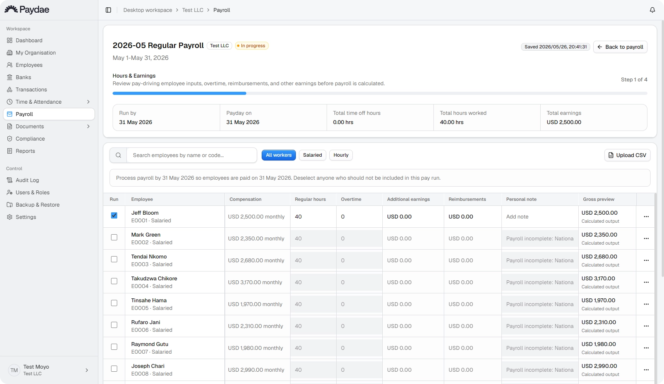The image size is (664, 384).
Task: Click Saved 2026/05/26 timestamp badge
Action: tap(556, 47)
